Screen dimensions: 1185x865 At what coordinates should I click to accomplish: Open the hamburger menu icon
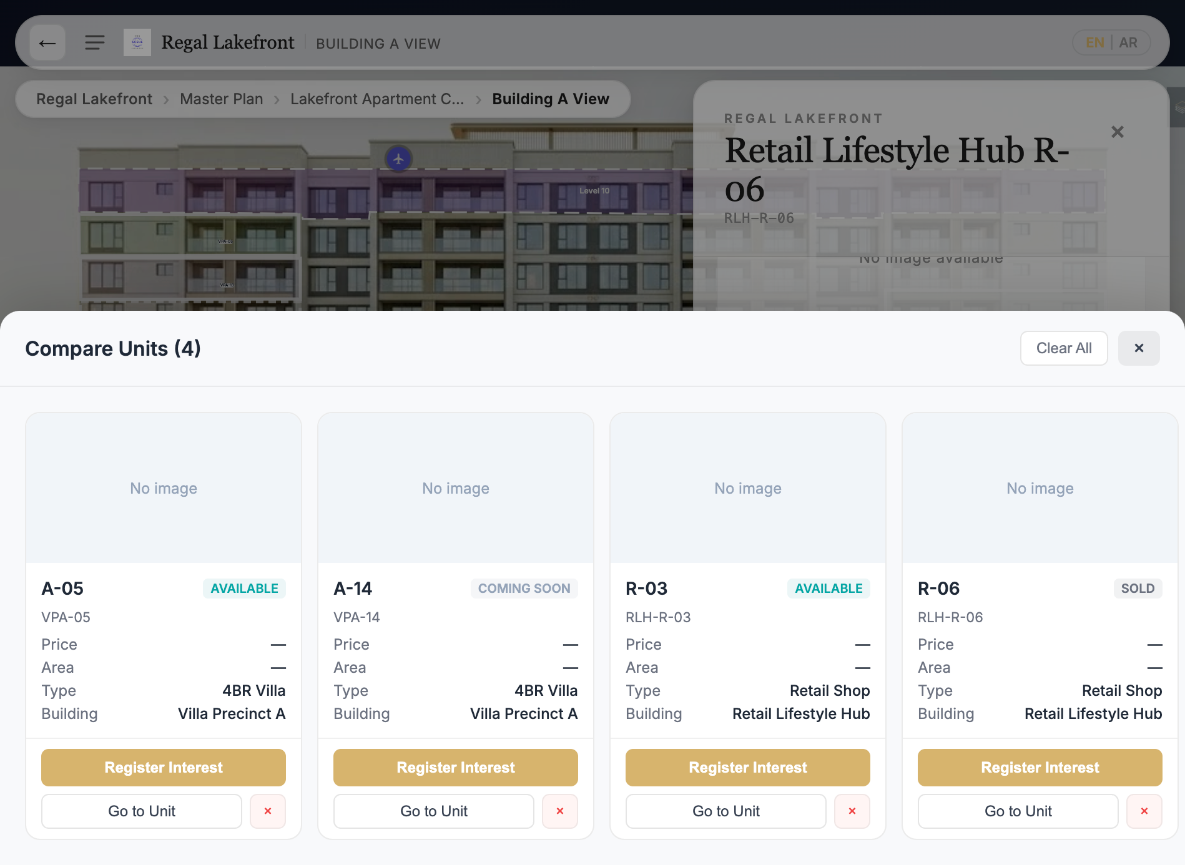95,43
